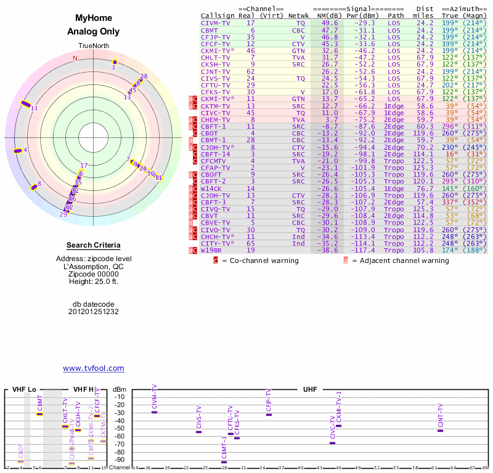Click the adjacent channel legend icon
Screen dimensions: 493x473
pos(345,261)
